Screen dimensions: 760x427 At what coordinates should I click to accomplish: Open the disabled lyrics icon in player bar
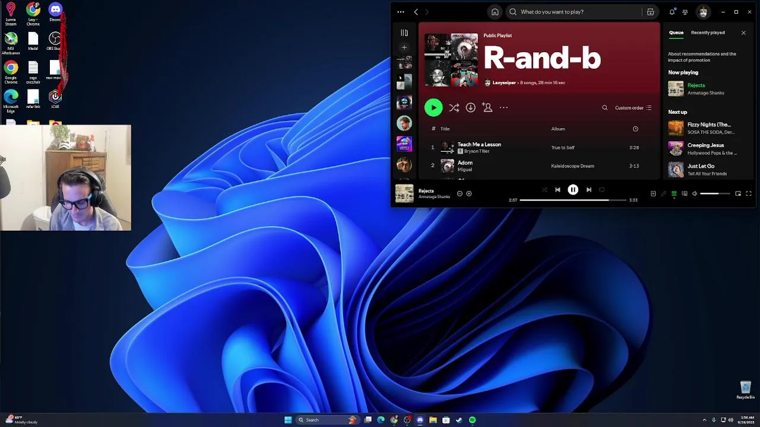pos(663,193)
